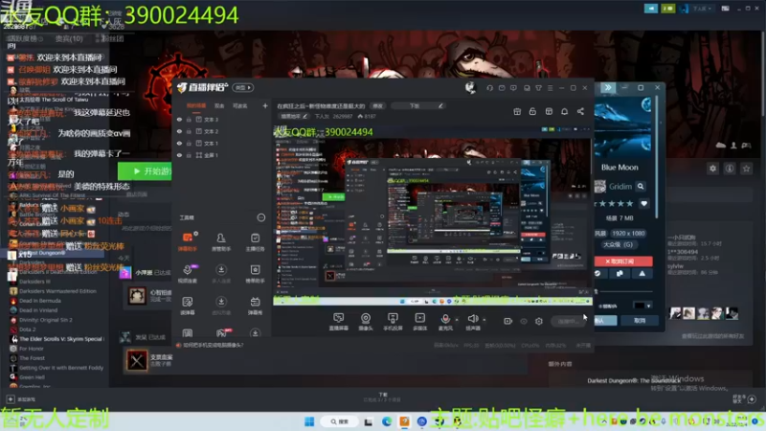766x431 pixels.
Task: Add a new scene with plus button
Action: click(x=265, y=105)
